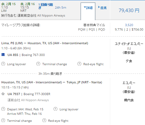Image resolution: width=145 pixels, height=125 pixels.
Task: Click the PQM | PQS | PQD label
Action: click(91, 30)
